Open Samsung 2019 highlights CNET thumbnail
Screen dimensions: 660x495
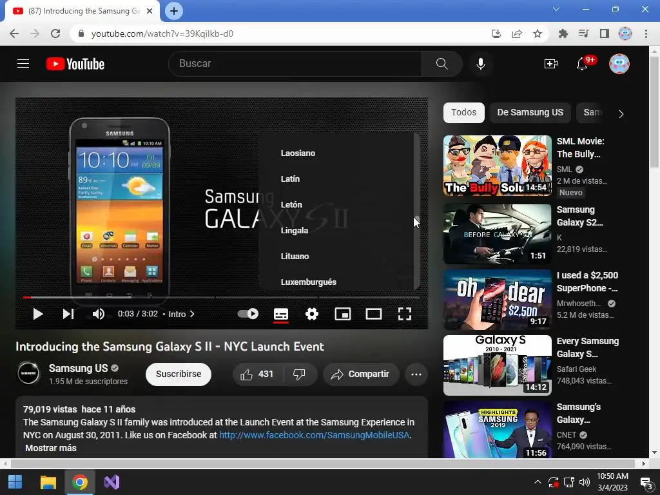[x=497, y=429]
